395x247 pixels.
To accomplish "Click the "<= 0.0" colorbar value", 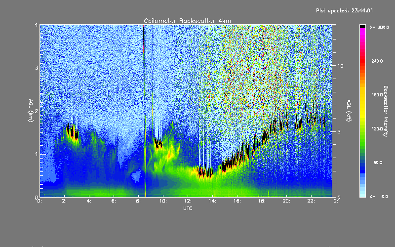I will (x=379, y=197).
